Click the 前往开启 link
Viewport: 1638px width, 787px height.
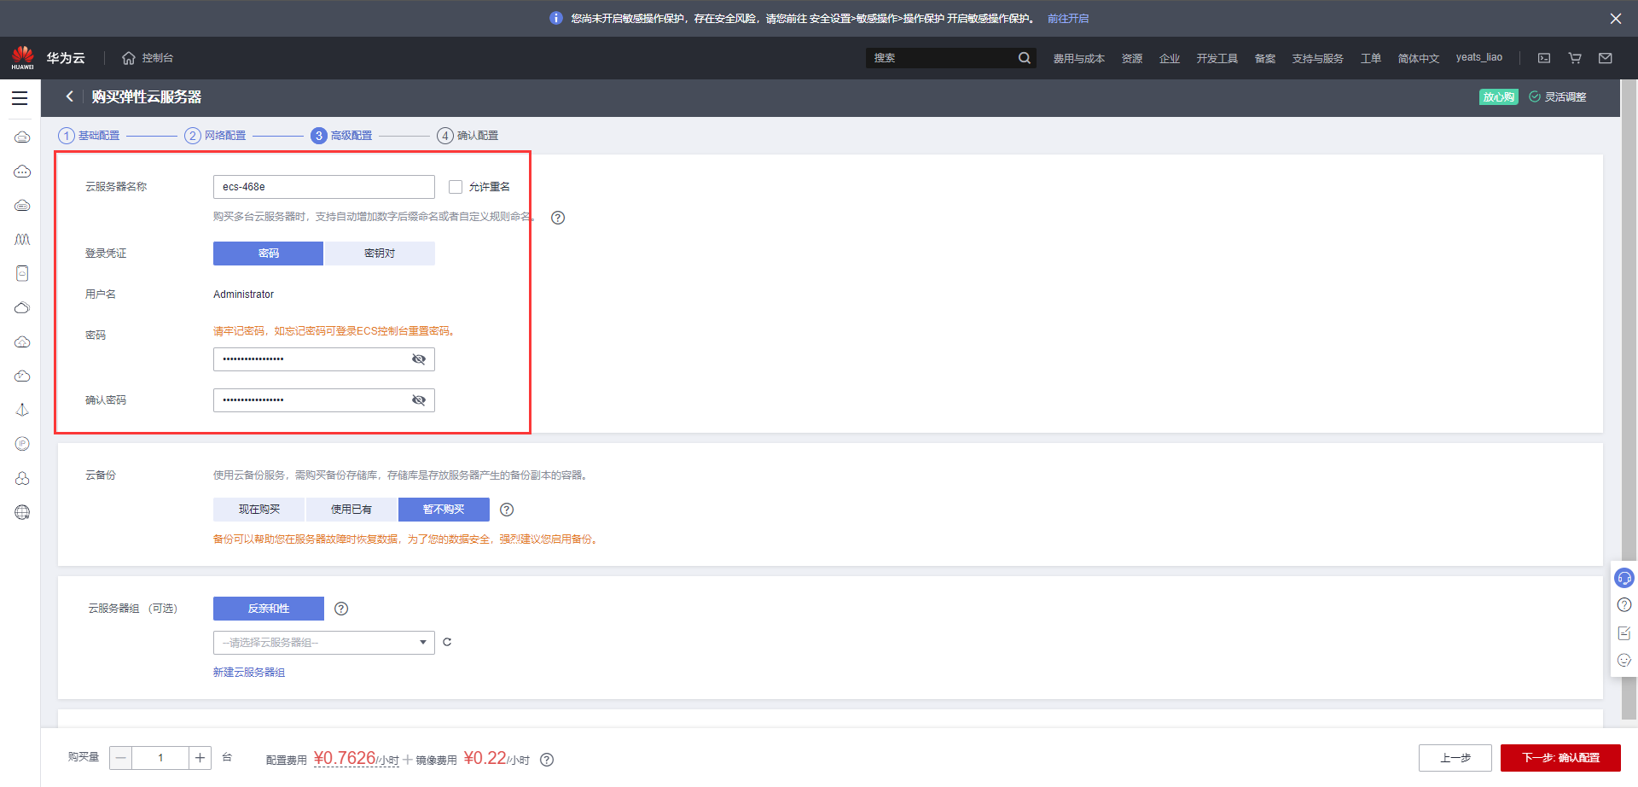coord(1068,18)
